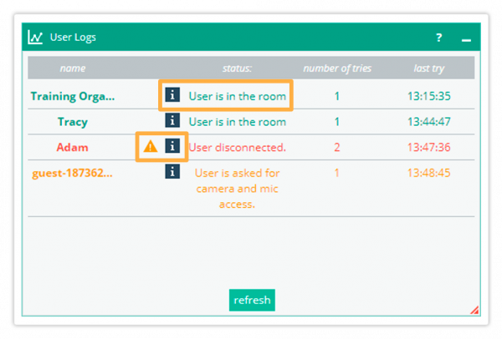Click last try time 13:47:36

[x=429, y=147]
